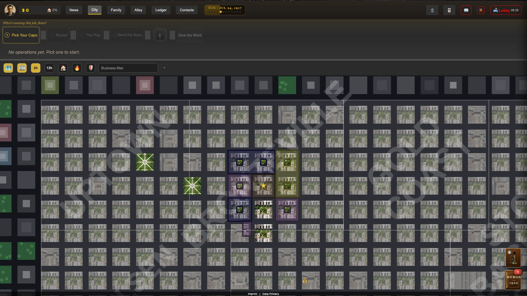The image size is (527, 296).
Task: Select the Send the Boys step
Action: point(127,35)
